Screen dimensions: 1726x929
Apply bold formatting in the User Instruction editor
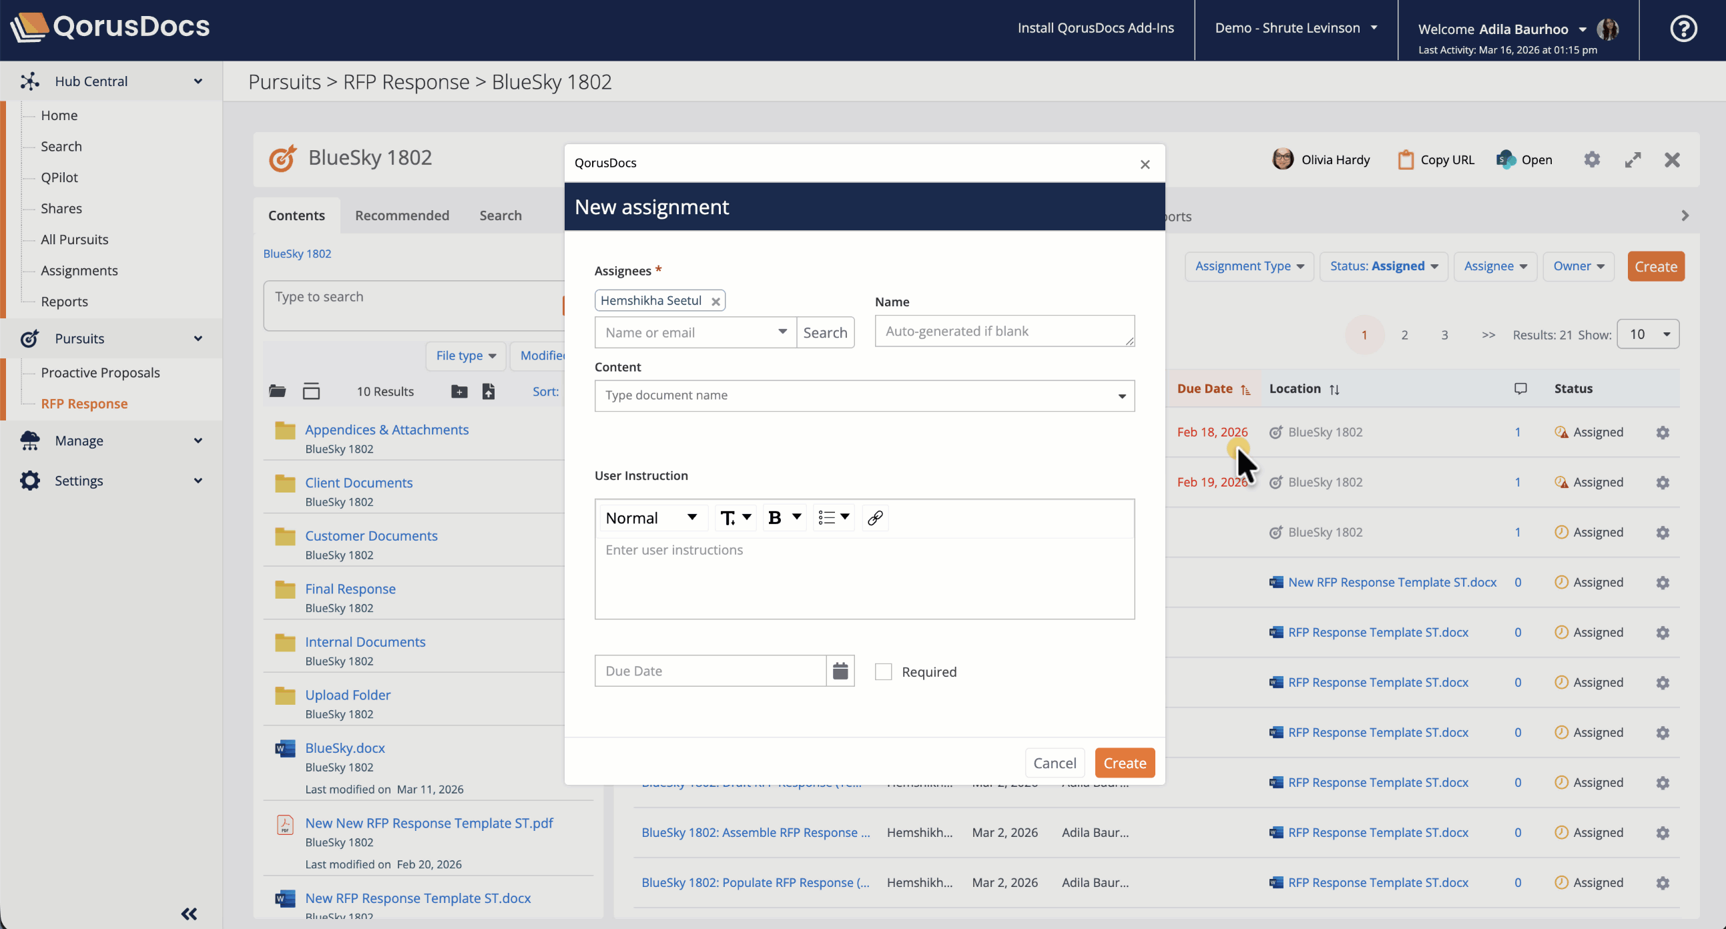coord(774,517)
